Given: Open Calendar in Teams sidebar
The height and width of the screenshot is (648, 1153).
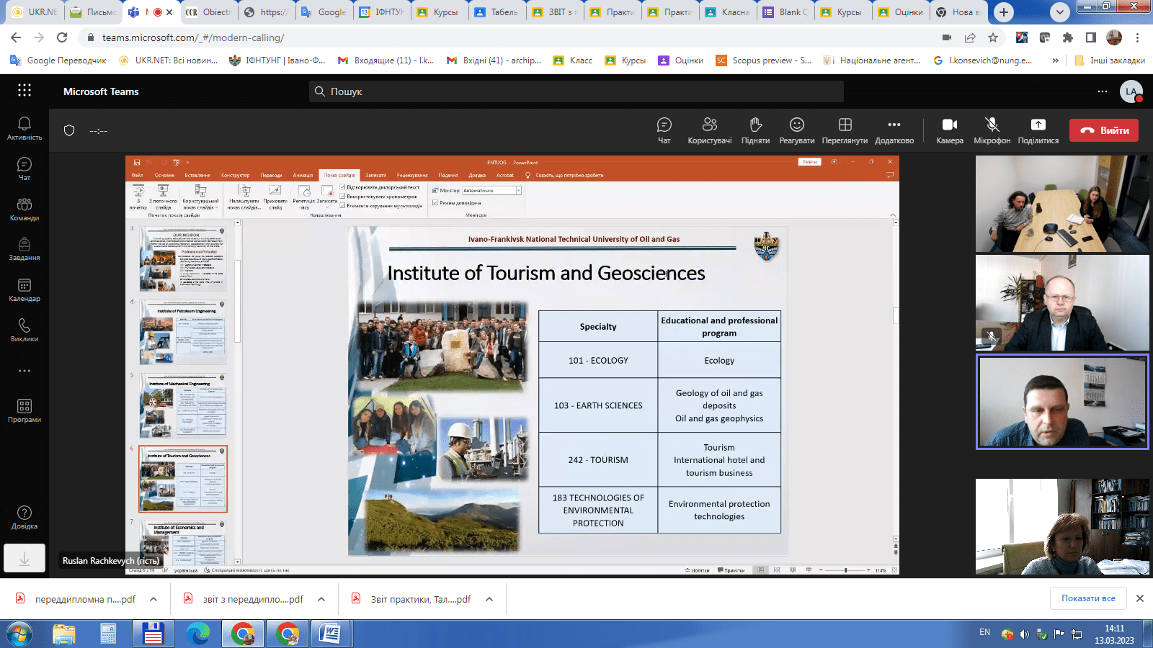Looking at the screenshot, I should [x=25, y=290].
